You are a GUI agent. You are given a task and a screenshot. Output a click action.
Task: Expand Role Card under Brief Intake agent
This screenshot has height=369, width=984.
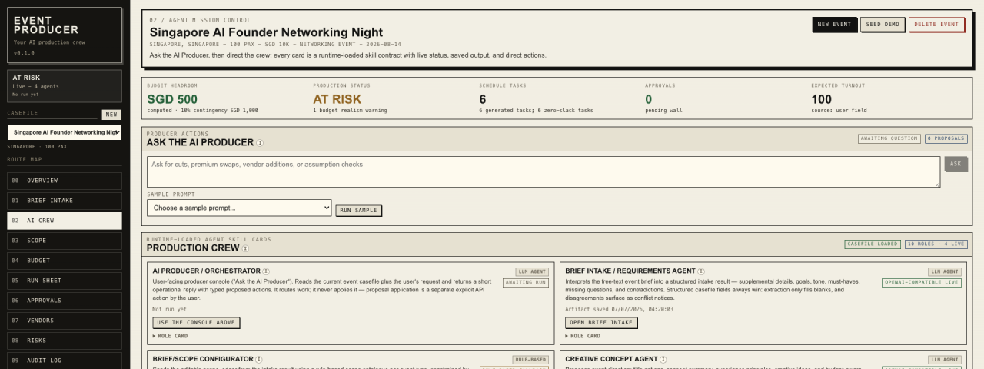click(583, 336)
